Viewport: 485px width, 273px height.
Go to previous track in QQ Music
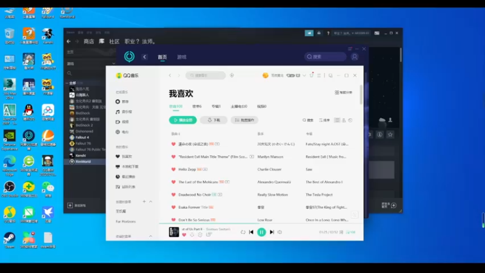[251, 232]
